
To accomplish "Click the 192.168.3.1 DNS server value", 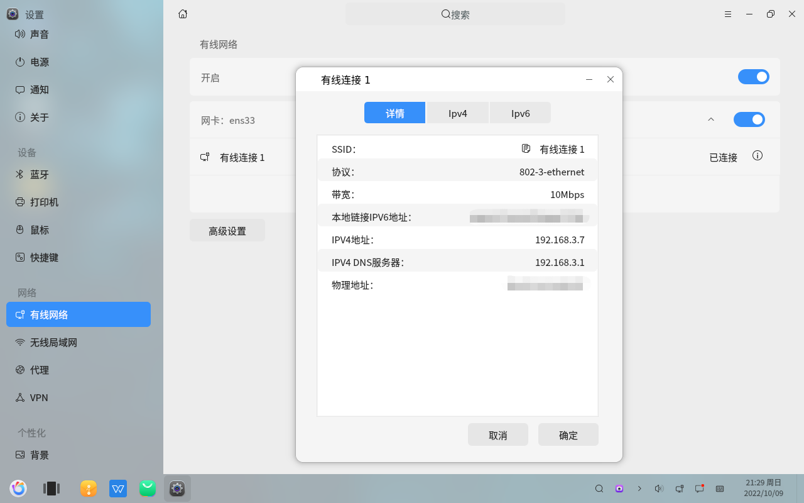I will pos(560,262).
